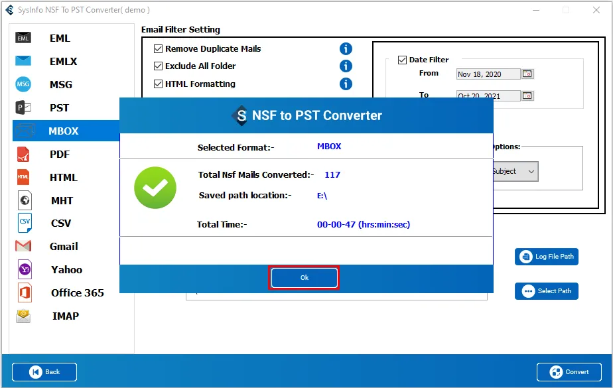Show info for Remove Duplicate Mails

point(346,49)
